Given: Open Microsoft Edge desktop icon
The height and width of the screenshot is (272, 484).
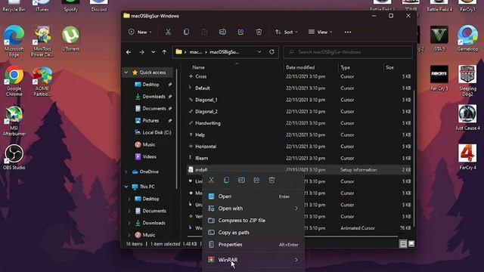Looking at the screenshot, I should click(14, 41).
